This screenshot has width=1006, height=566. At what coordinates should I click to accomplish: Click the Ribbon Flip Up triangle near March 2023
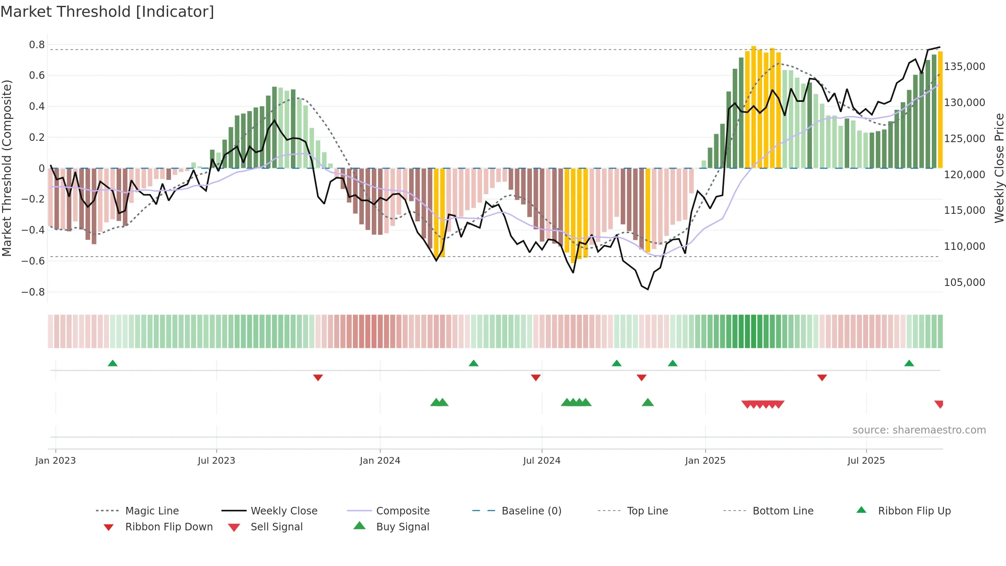pyautogui.click(x=112, y=363)
